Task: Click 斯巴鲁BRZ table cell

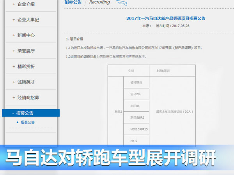Action: [137, 117]
